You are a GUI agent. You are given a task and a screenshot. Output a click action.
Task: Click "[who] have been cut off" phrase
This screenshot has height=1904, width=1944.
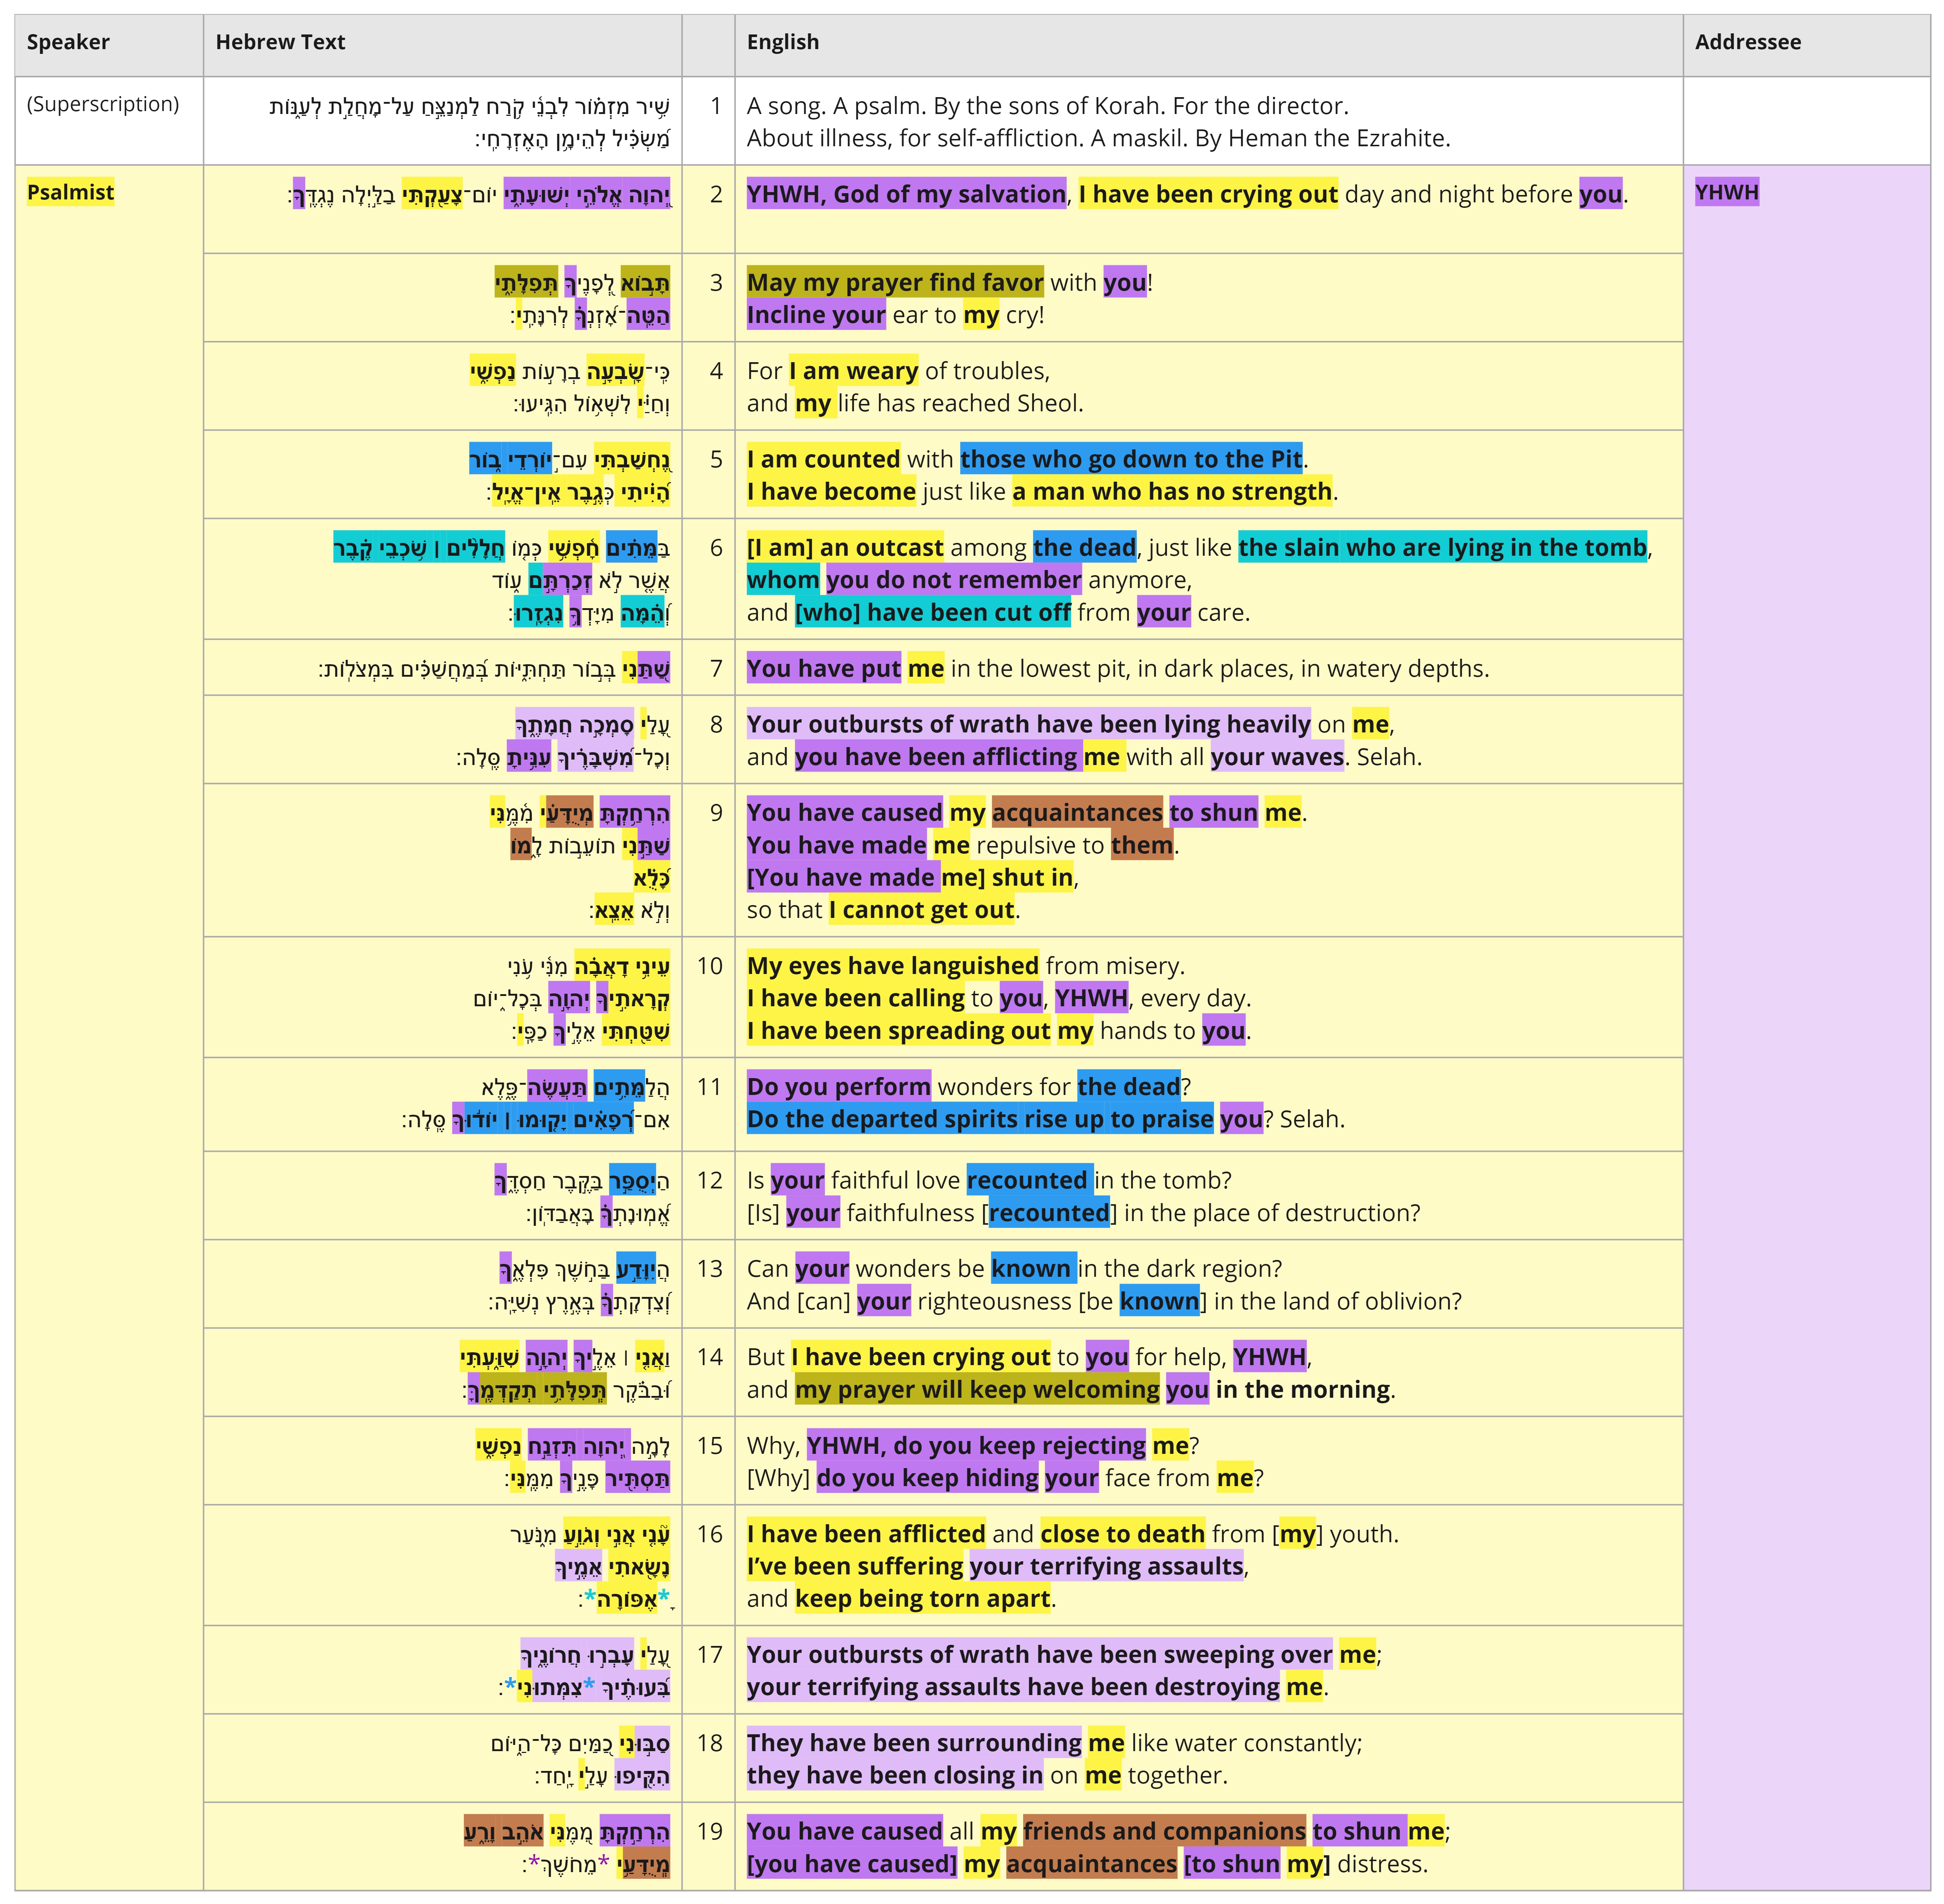pyautogui.click(x=933, y=612)
